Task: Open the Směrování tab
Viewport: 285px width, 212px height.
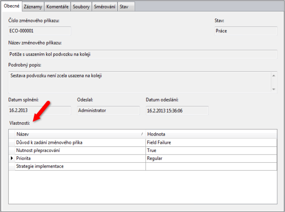Action: click(x=104, y=7)
